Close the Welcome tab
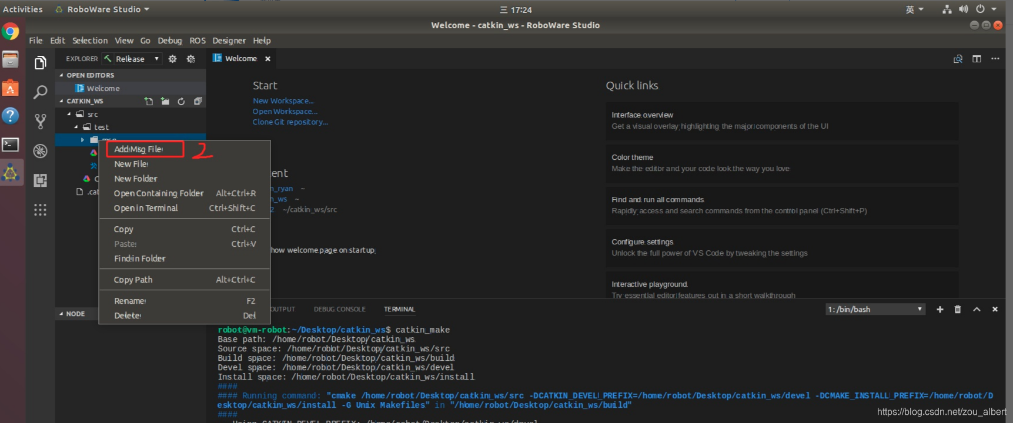The width and height of the screenshot is (1013, 423). 268,59
